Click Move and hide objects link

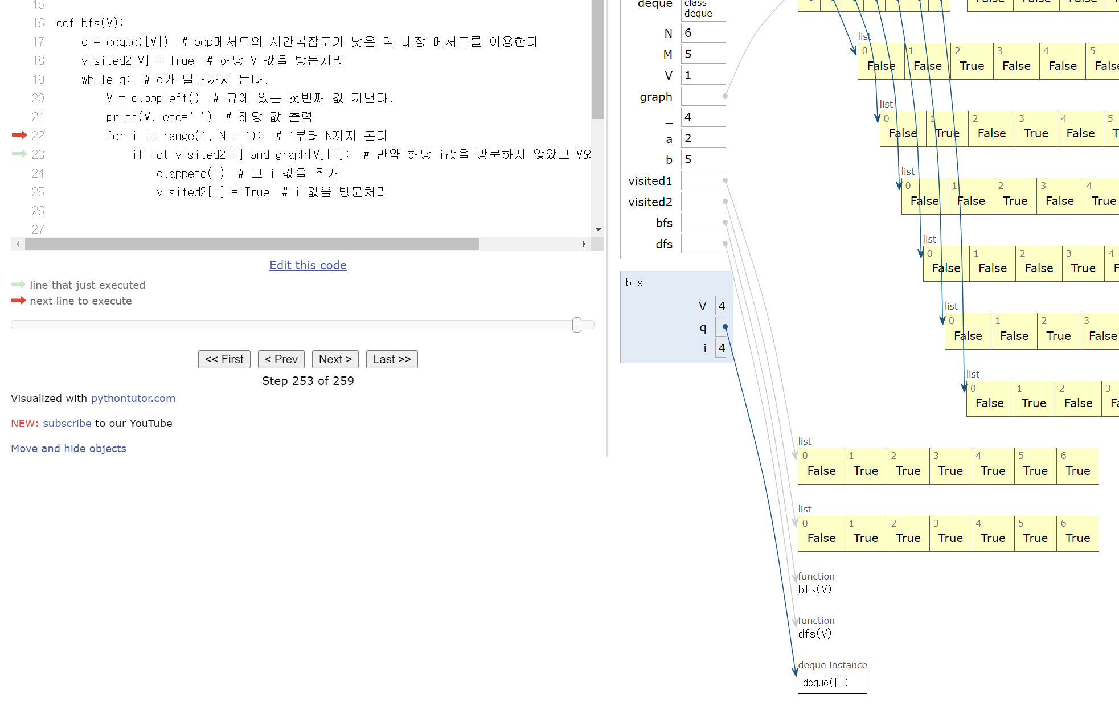coord(68,449)
